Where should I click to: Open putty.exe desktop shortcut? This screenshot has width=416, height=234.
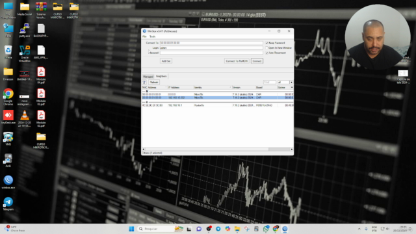25,31
